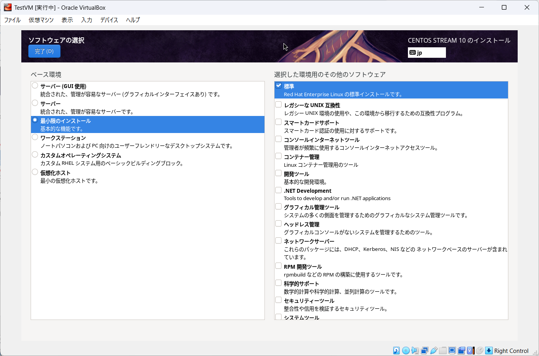Click the 完了 (D) button
Screen dimensions: 539x356
[x=44, y=51]
